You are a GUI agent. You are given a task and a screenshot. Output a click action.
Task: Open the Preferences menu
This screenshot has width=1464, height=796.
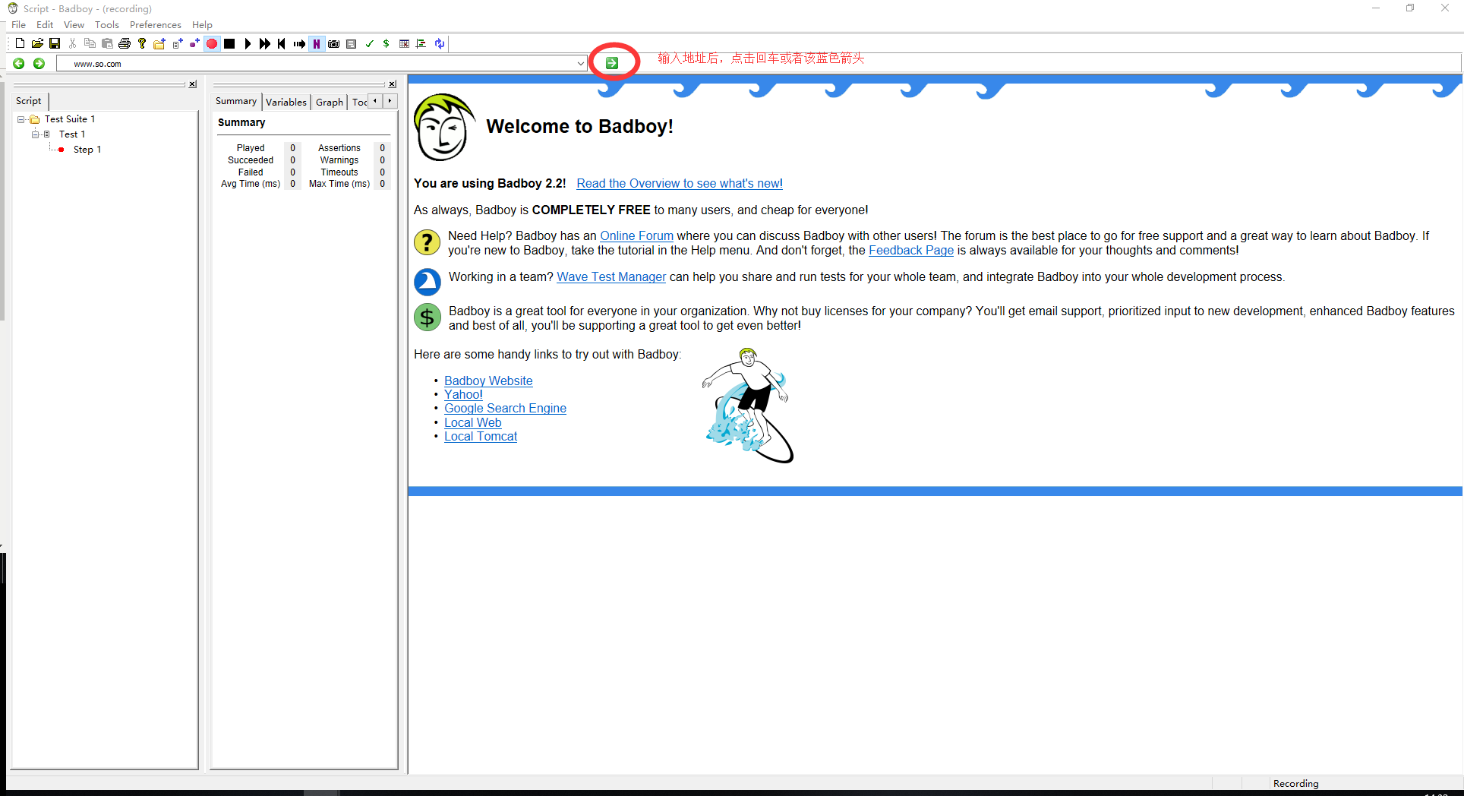point(155,24)
